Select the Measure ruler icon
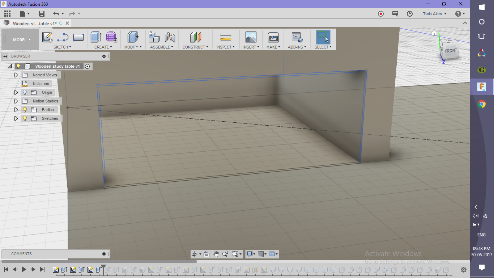The width and height of the screenshot is (494, 278). point(226,37)
